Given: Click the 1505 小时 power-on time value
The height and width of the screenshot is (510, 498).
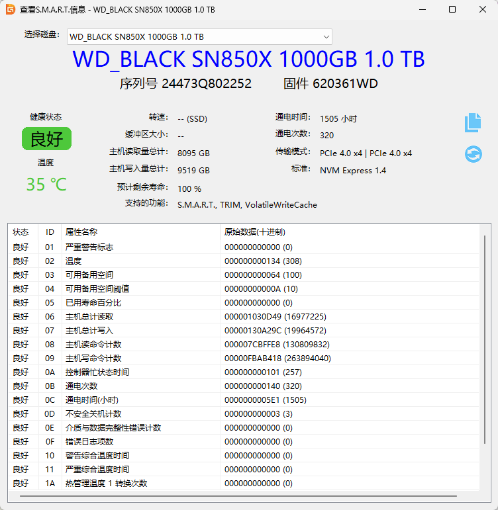Looking at the screenshot, I should 338,118.
